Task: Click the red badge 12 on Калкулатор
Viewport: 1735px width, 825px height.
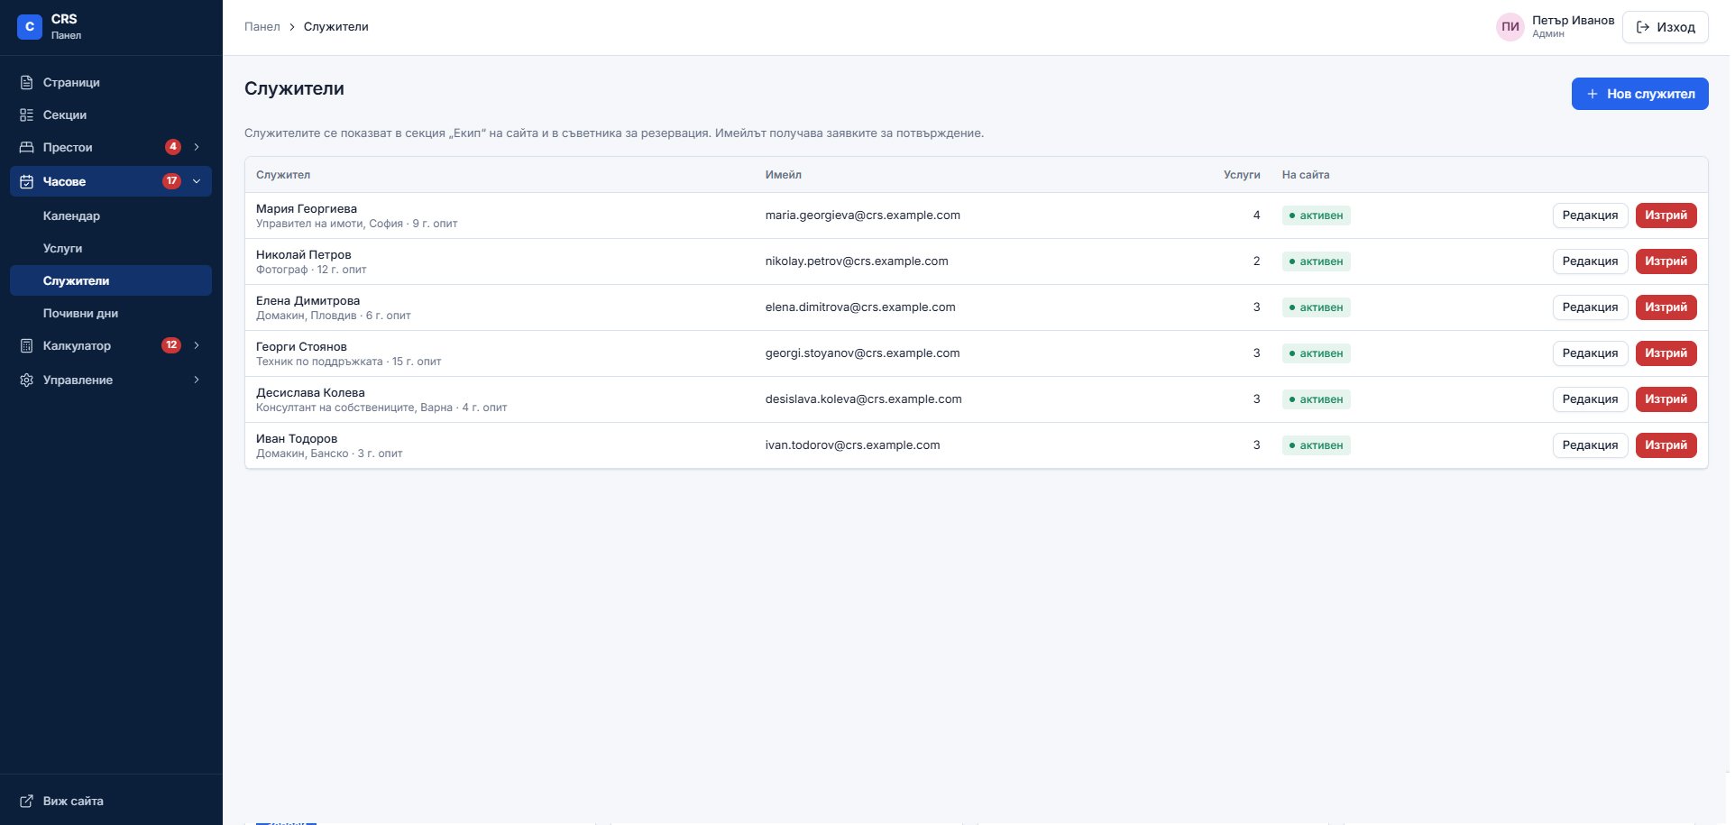Action: click(x=171, y=345)
